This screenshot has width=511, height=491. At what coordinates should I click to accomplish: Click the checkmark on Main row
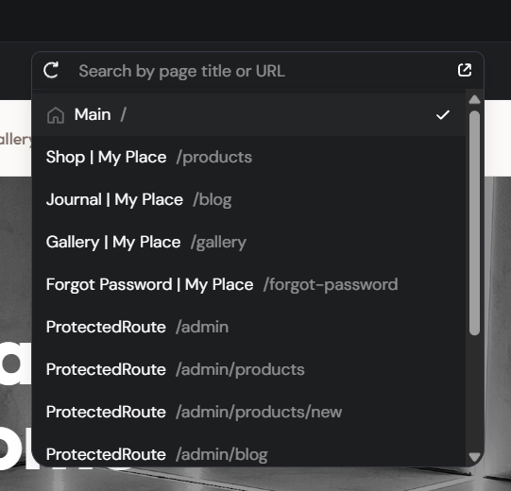[443, 114]
